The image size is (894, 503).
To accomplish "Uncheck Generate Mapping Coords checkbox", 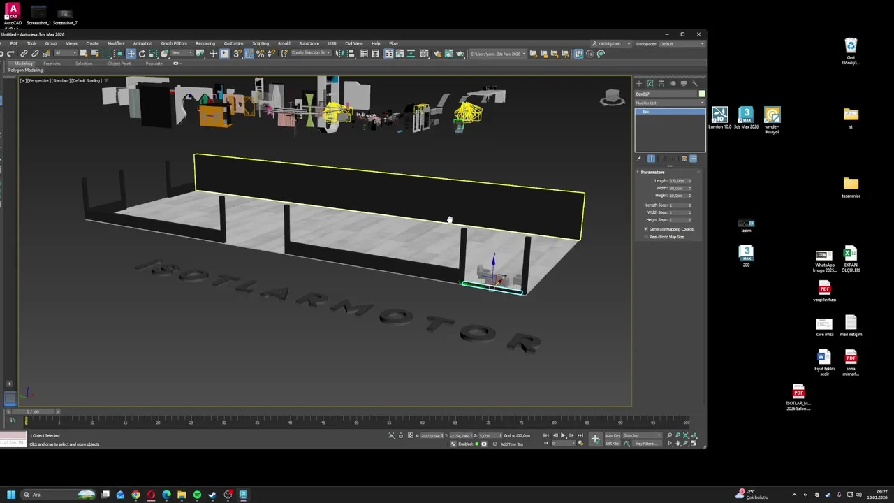I will click(646, 229).
